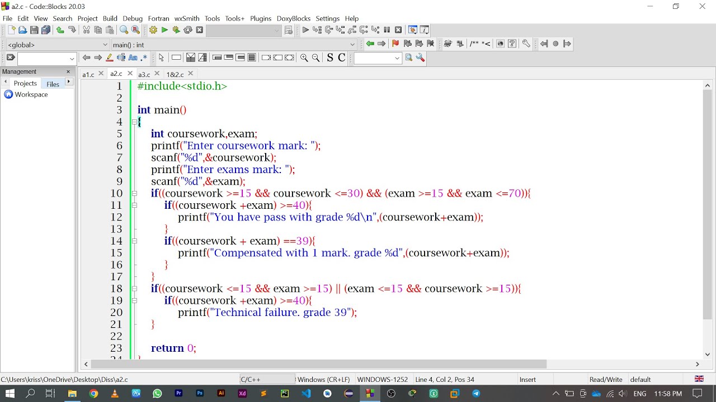Screen dimensions: 716x402
Task: Switch to the a3.c editor tab
Action: coord(144,74)
